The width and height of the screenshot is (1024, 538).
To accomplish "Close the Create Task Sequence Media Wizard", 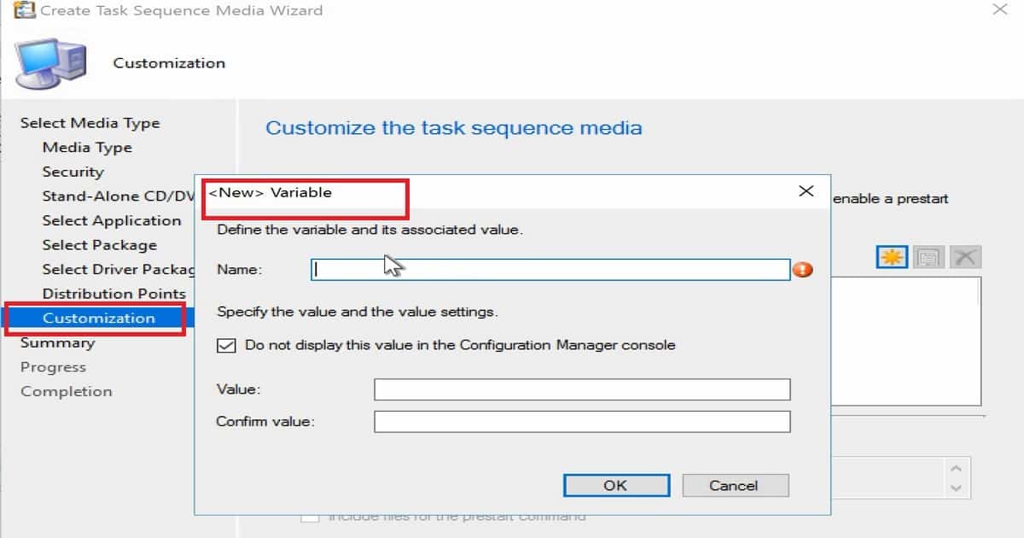I will tap(999, 10).
